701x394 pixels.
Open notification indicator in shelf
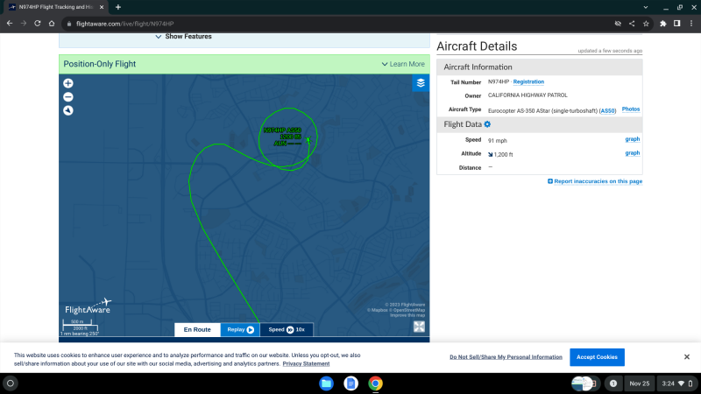click(613, 383)
